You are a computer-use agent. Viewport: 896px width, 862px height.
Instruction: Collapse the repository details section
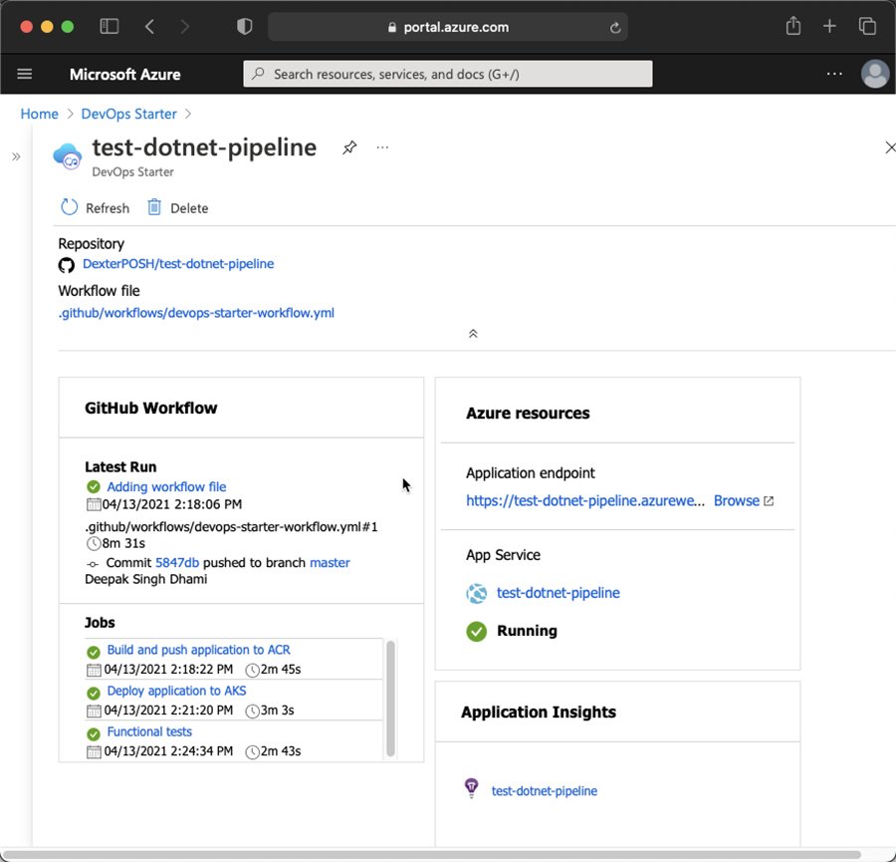point(473,333)
